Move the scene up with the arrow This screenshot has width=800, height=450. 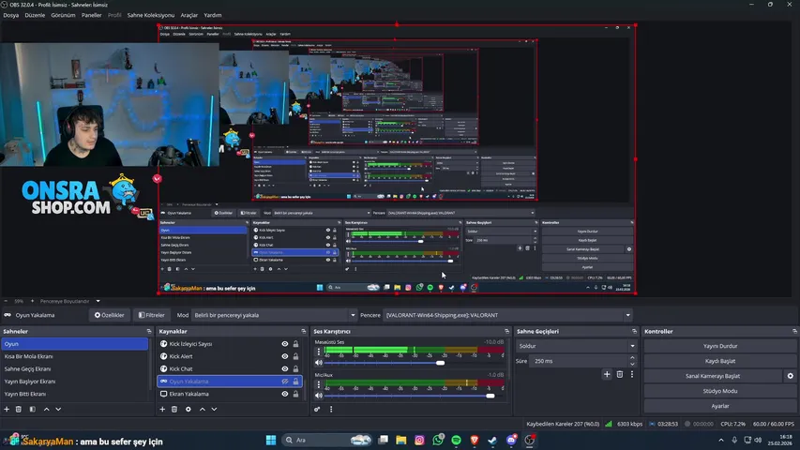pos(47,409)
